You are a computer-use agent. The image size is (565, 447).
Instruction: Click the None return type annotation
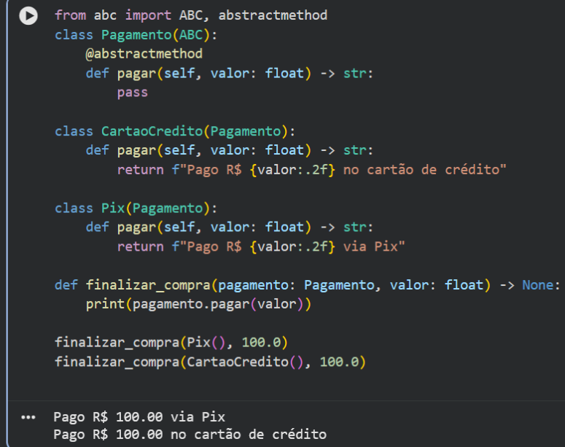537,285
